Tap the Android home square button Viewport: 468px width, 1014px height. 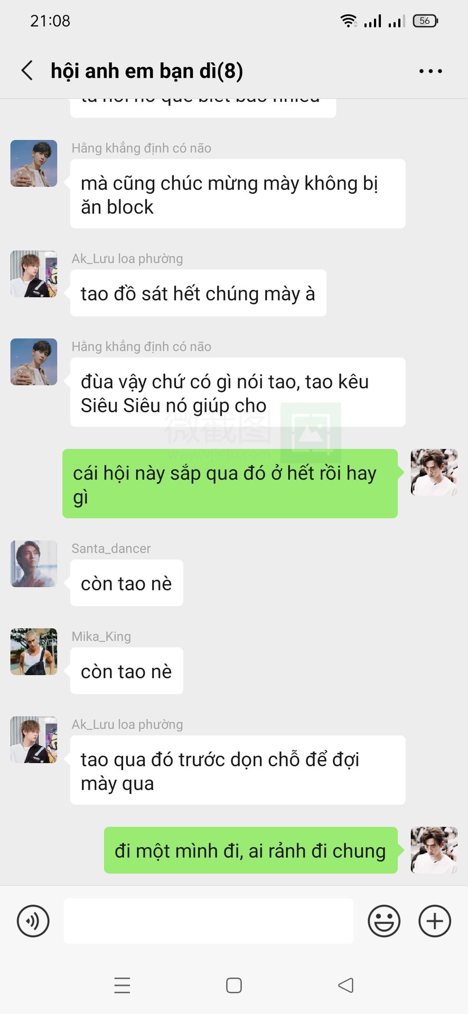(x=234, y=985)
